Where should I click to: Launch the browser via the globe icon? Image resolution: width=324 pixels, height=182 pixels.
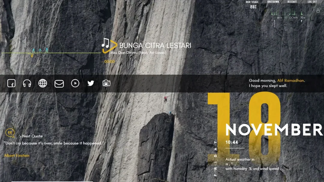point(43,84)
